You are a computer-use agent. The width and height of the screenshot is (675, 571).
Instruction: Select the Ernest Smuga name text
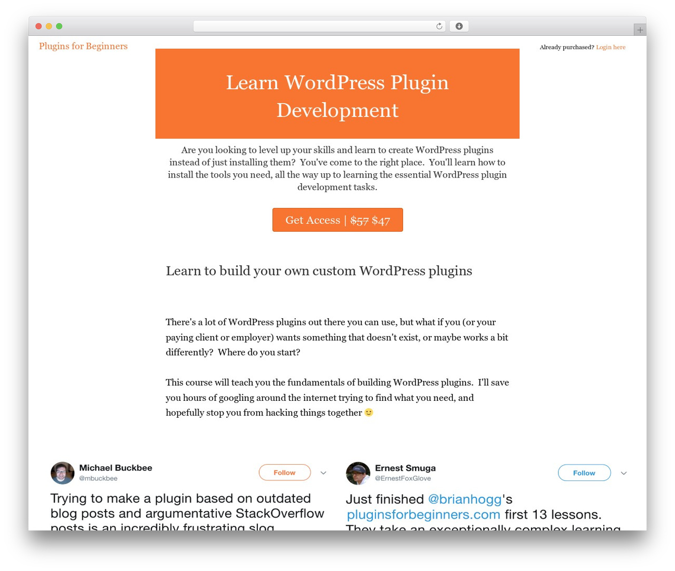pyautogui.click(x=406, y=468)
